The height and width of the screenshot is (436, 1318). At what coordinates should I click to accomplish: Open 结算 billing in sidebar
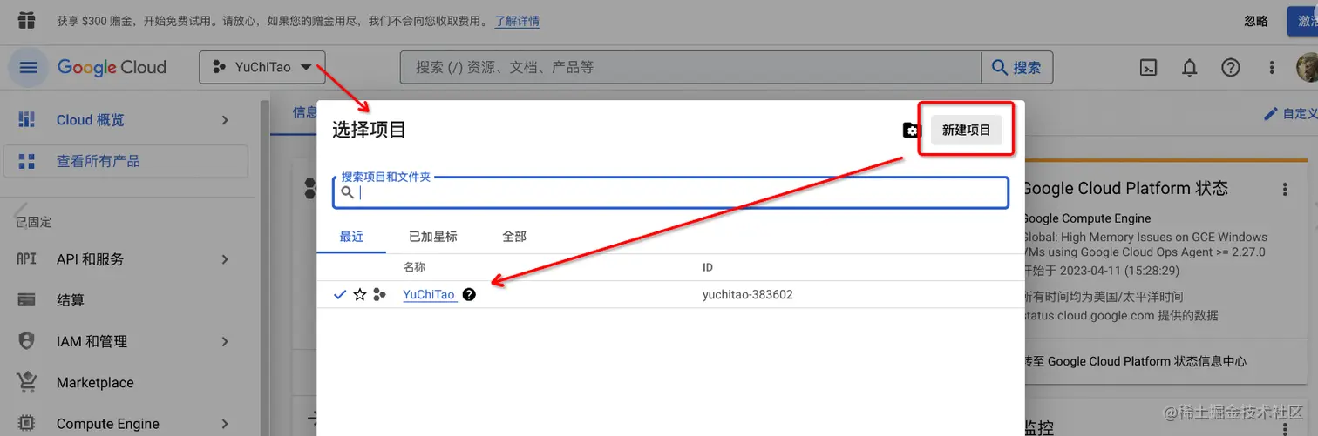pos(71,300)
